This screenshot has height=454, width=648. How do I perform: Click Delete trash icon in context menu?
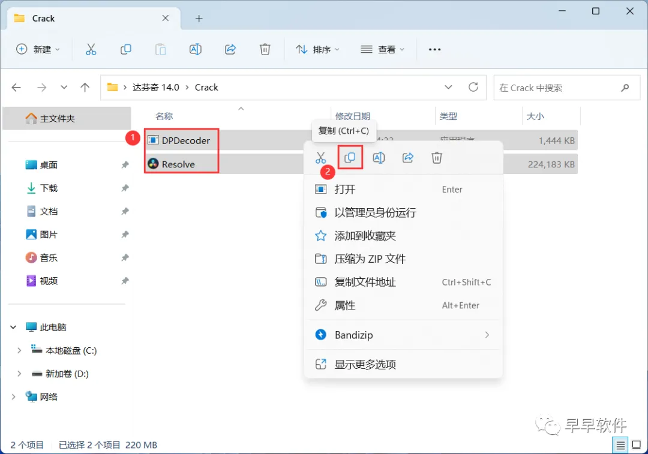[x=437, y=157]
